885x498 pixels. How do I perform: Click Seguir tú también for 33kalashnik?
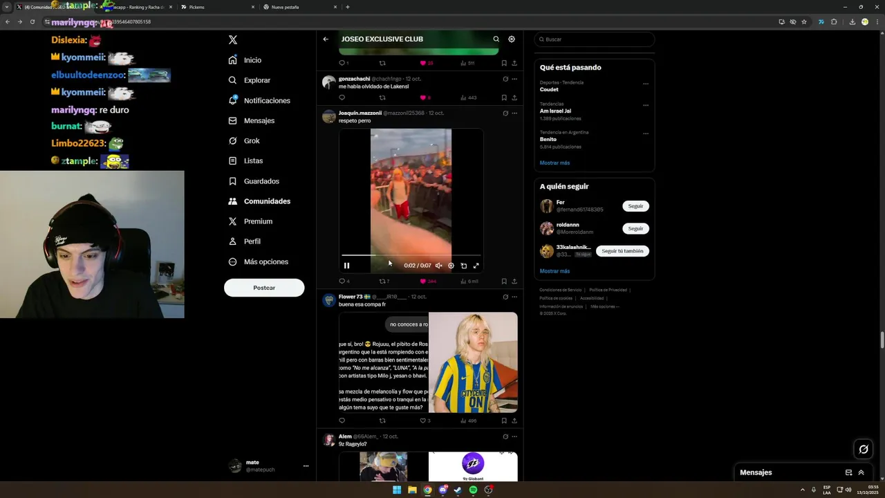click(x=622, y=251)
